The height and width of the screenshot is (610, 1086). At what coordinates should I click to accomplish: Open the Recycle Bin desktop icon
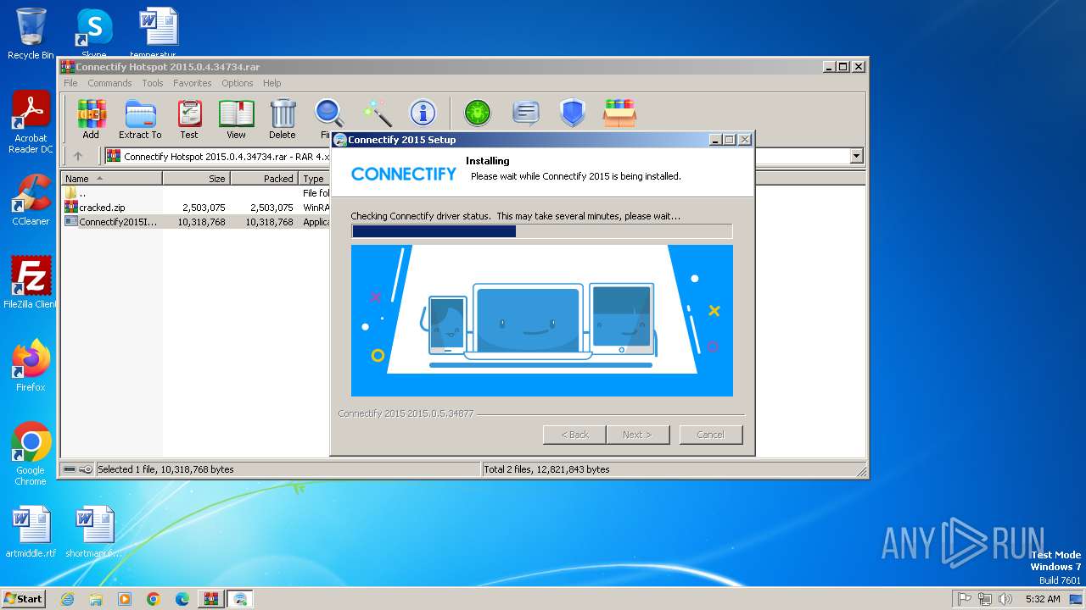tap(31, 34)
